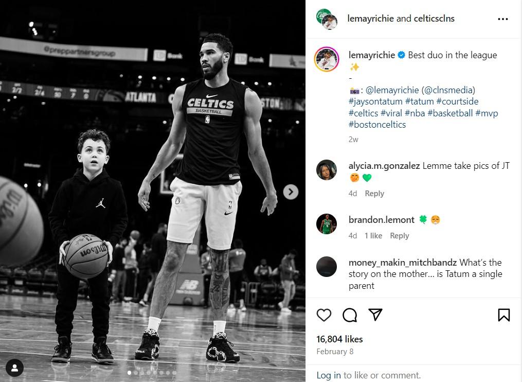Screen dimensions: 522x382
Task: Share post via paper plane icon
Action: pos(376,315)
